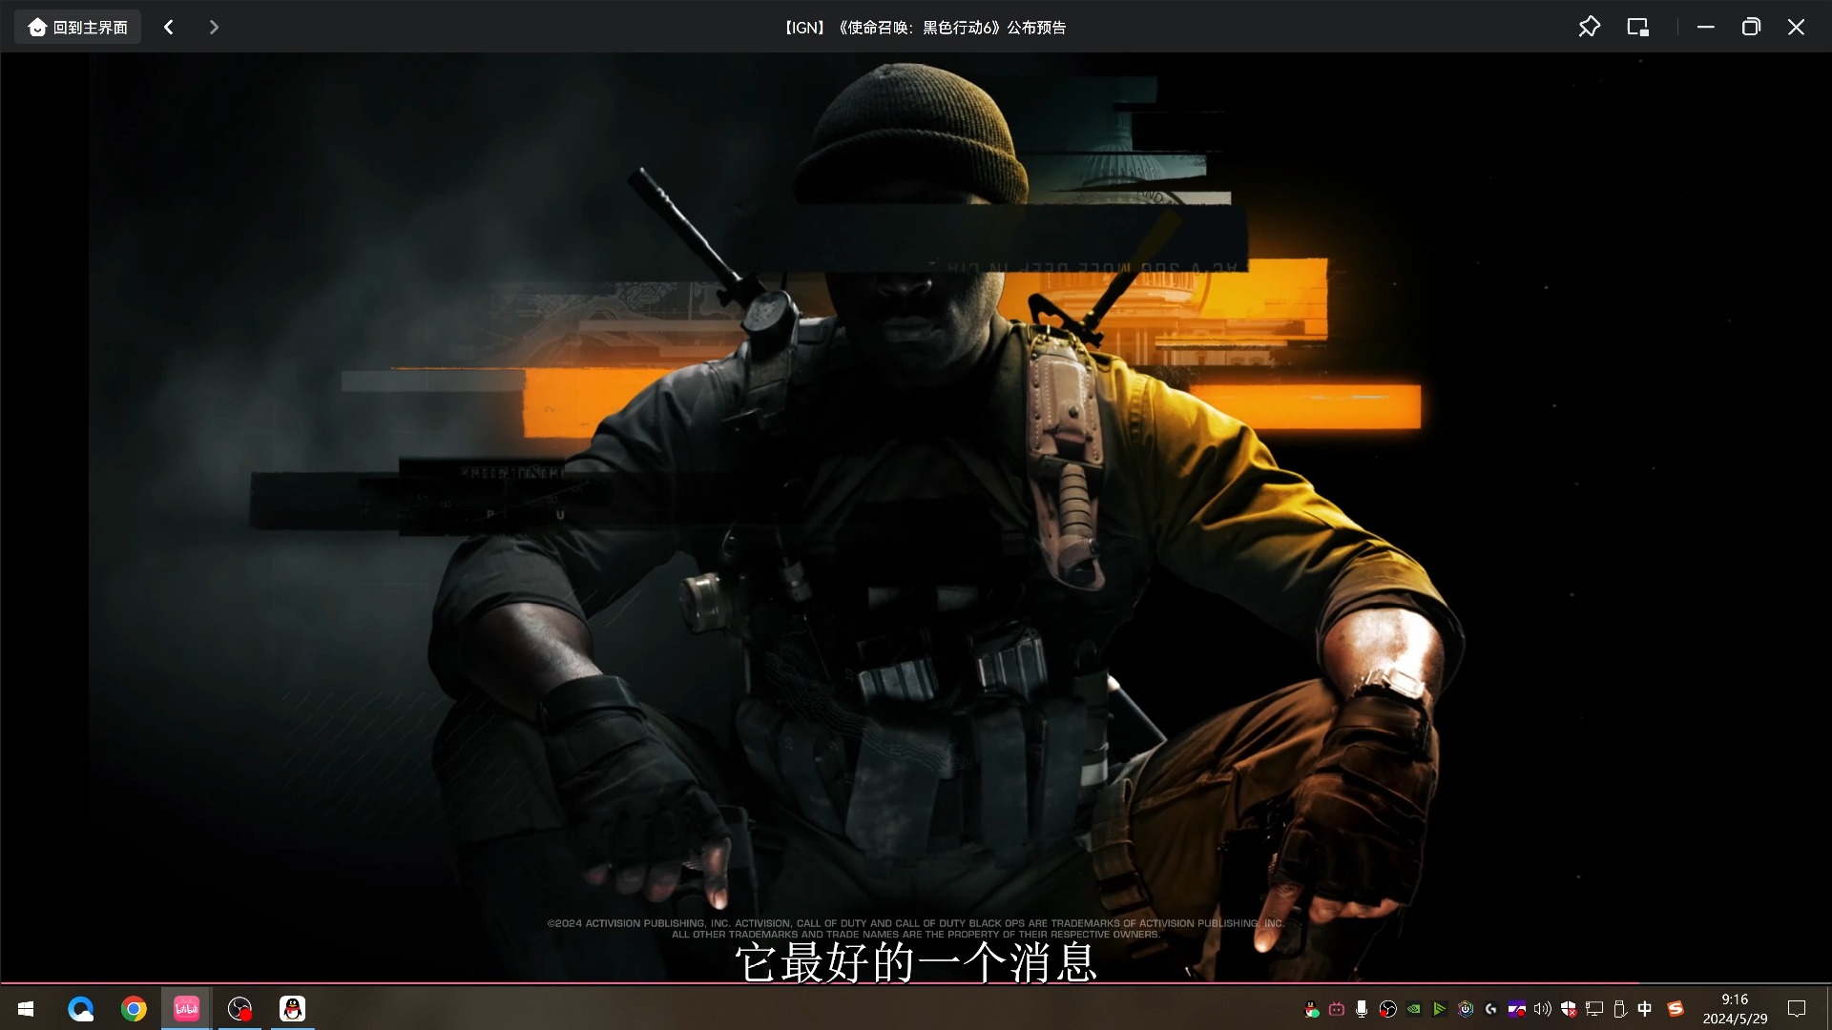Click the purple screen recorder tray icon
This screenshot has height=1030, width=1832.
click(x=1516, y=1009)
